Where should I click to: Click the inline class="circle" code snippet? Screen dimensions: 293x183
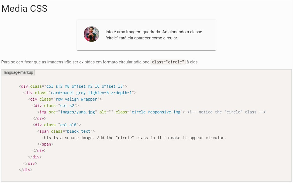[168, 62]
